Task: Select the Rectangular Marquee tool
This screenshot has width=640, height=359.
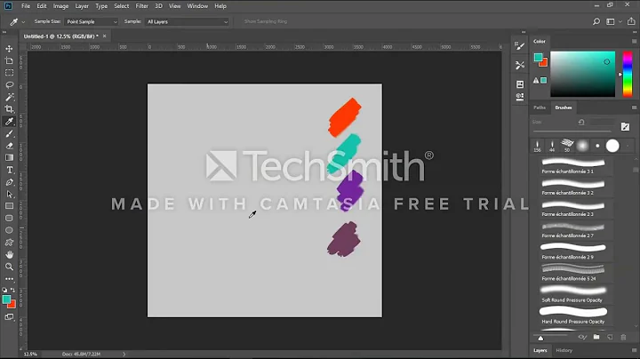Action: pos(9,73)
